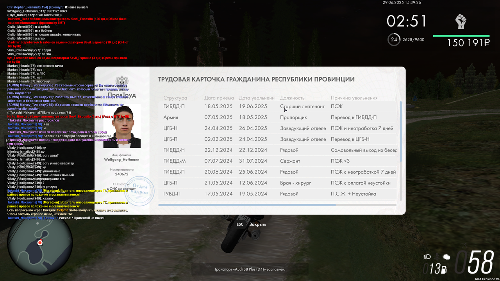500x281 pixels.
Task: Click the level 24 experience circle
Action: (394, 39)
